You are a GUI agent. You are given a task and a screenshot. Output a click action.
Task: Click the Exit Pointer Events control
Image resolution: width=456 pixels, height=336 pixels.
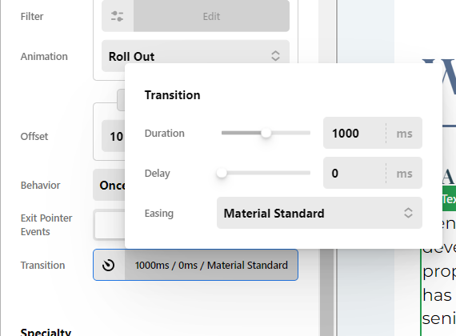tap(109, 225)
